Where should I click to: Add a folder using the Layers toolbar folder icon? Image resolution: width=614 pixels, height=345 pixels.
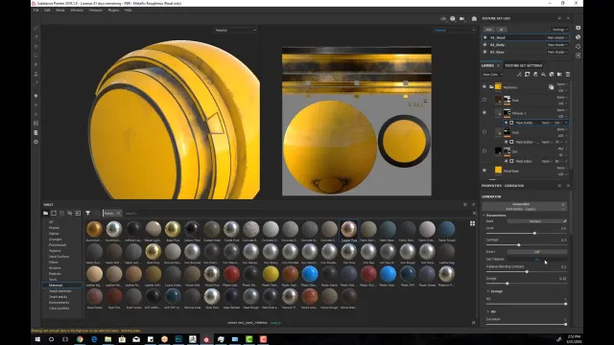559,75
